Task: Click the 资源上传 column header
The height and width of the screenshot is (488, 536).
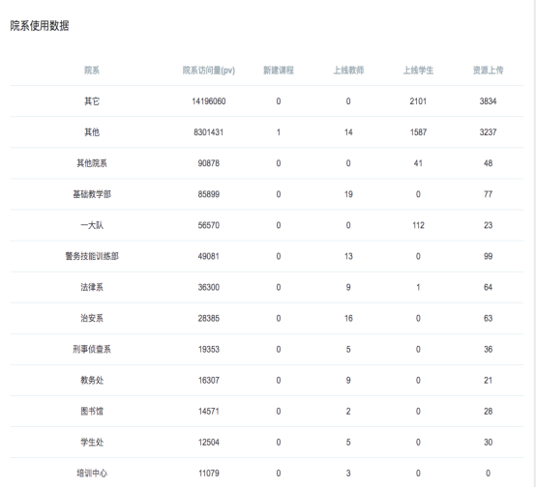Action: (x=488, y=71)
